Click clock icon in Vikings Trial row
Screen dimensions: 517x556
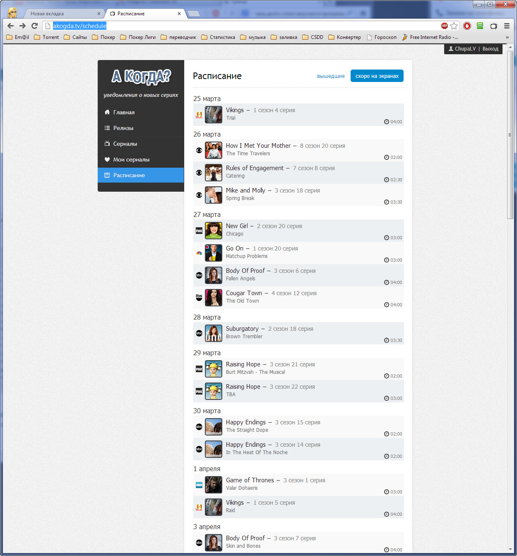click(387, 122)
